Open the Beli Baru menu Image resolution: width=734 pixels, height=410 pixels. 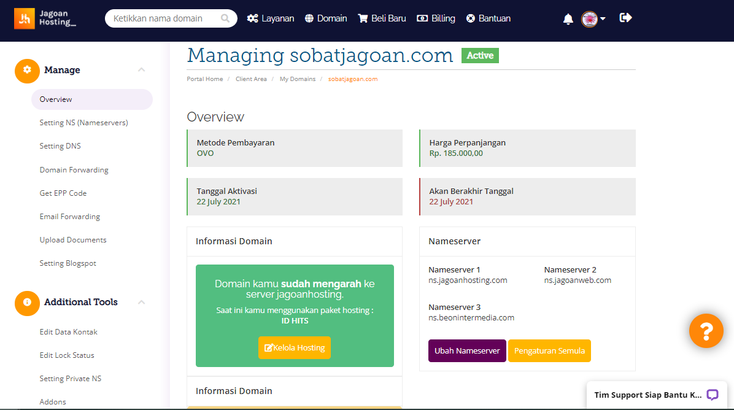(382, 18)
